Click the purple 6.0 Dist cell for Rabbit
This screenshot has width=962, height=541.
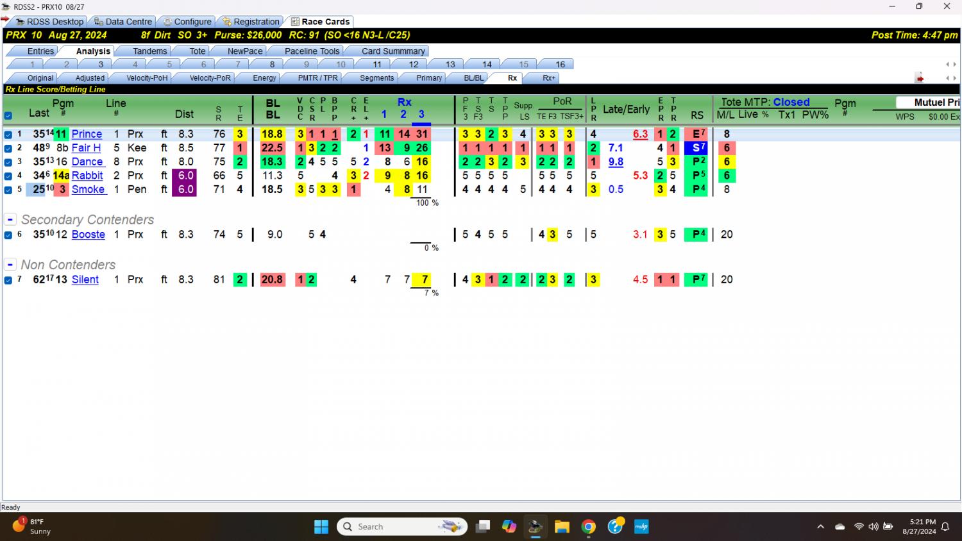pos(185,176)
